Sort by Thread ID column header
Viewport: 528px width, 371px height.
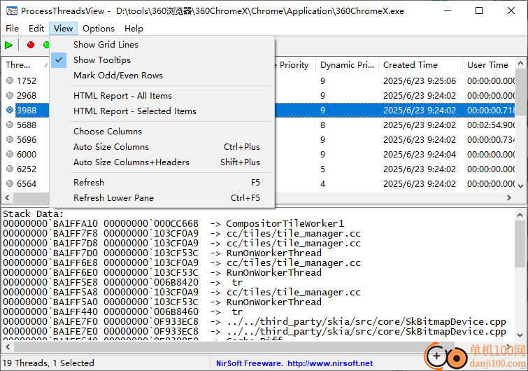point(26,65)
